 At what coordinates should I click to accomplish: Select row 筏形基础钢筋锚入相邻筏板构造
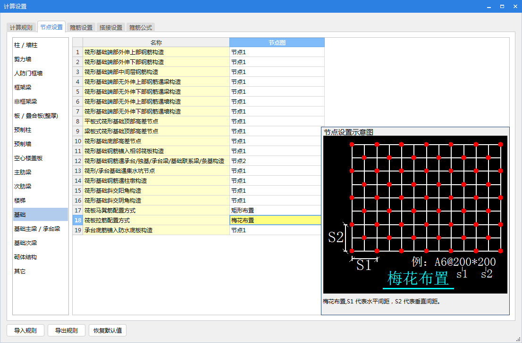(x=156, y=151)
